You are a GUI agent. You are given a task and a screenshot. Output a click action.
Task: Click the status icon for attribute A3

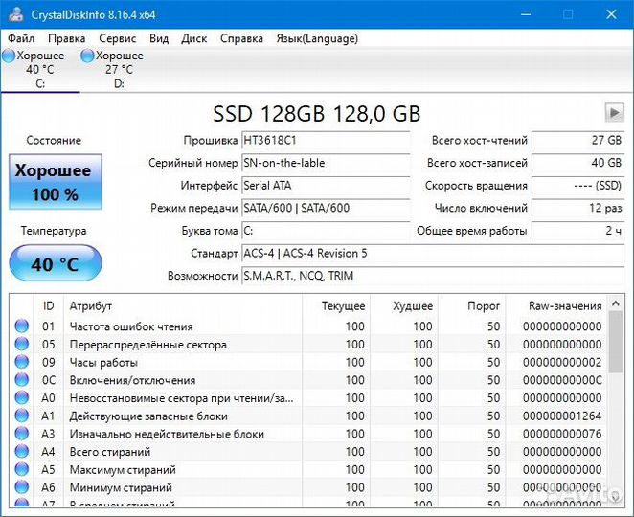(21, 434)
